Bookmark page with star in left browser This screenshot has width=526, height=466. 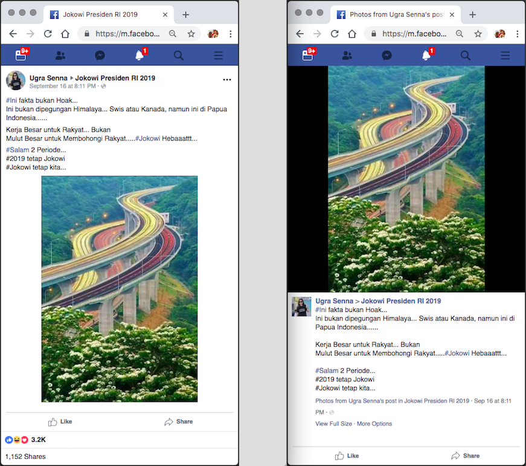click(191, 34)
